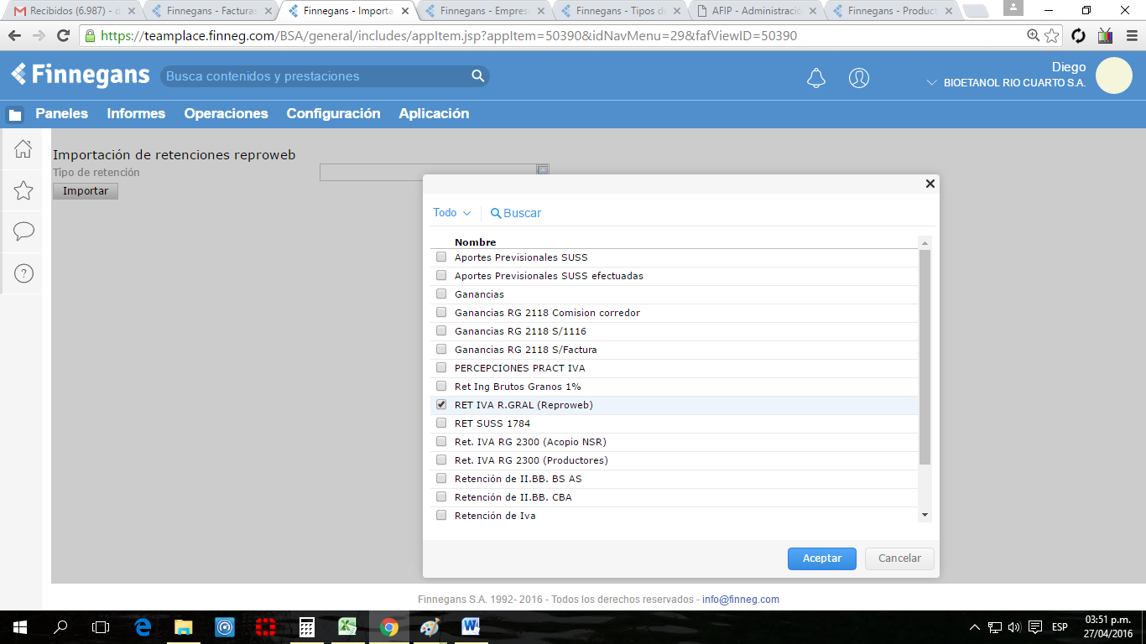This screenshot has width=1146, height=644.
Task: Open the notifications bell in Finnegans header
Action: pyautogui.click(x=815, y=78)
